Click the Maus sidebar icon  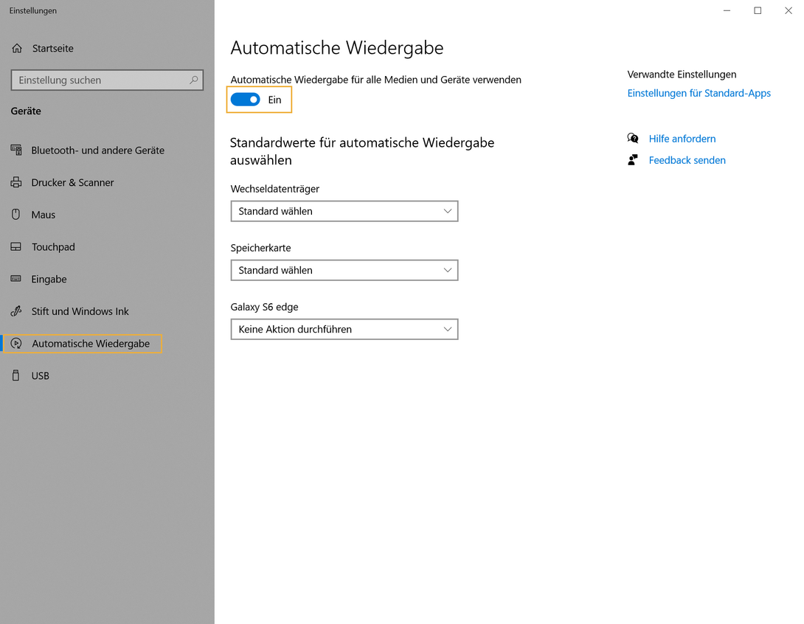(15, 215)
